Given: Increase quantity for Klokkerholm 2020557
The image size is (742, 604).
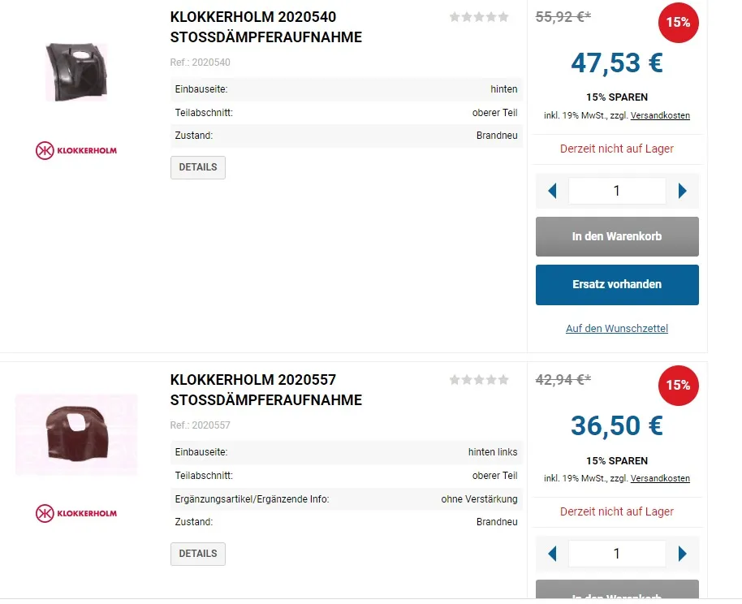Looking at the screenshot, I should (682, 554).
